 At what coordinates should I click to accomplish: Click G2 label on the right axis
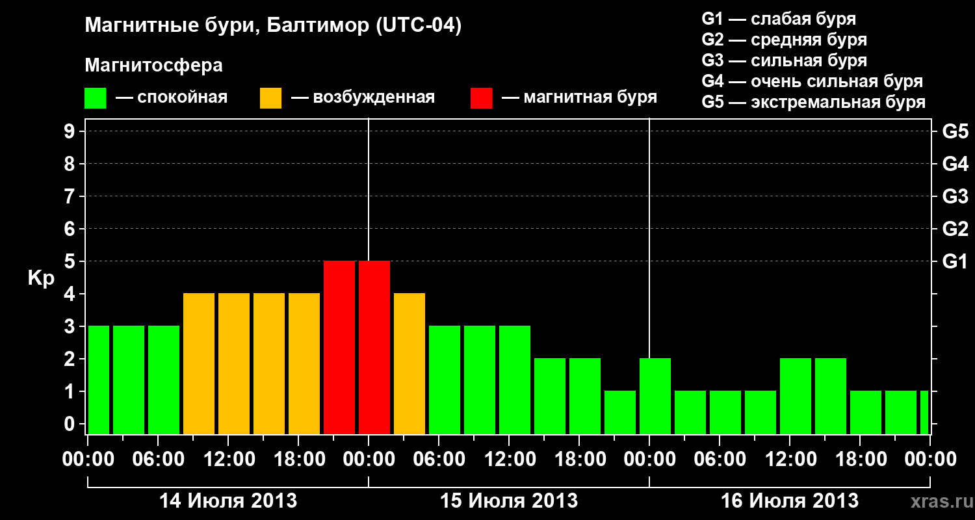coord(955,229)
